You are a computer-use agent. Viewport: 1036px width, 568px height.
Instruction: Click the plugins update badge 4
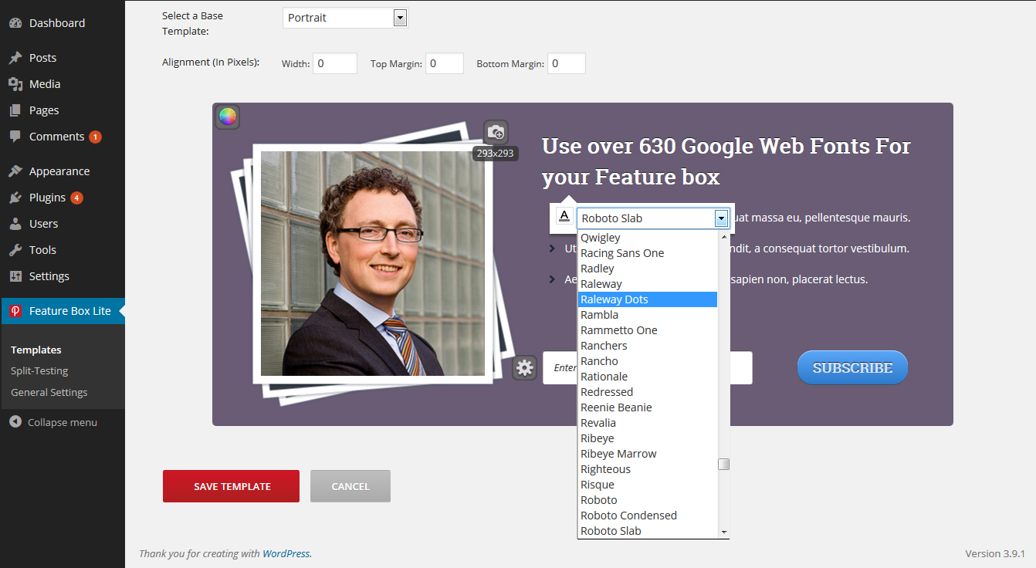click(x=76, y=198)
